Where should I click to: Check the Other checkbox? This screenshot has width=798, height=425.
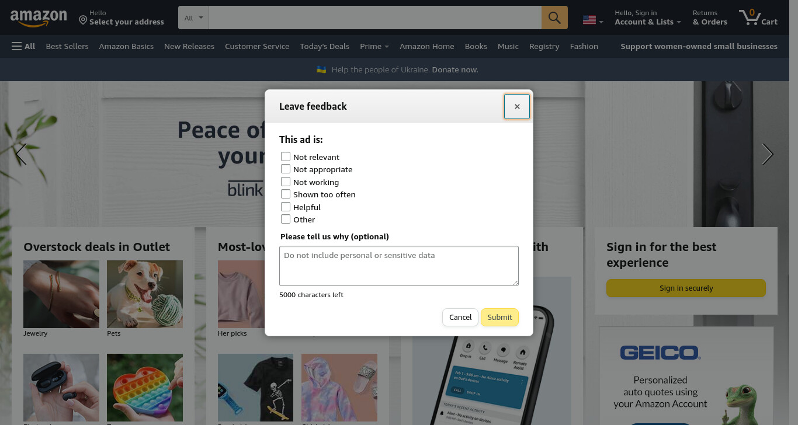pyautogui.click(x=286, y=219)
